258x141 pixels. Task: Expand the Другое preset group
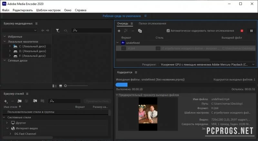(x=7, y=123)
